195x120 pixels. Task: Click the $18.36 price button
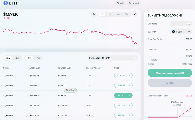pyautogui.click(x=121, y=115)
